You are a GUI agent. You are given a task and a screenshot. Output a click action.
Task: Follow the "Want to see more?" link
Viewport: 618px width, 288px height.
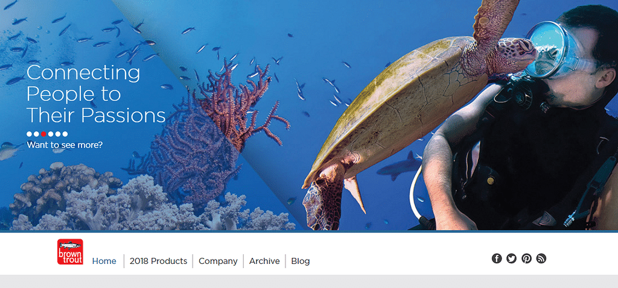click(x=65, y=145)
